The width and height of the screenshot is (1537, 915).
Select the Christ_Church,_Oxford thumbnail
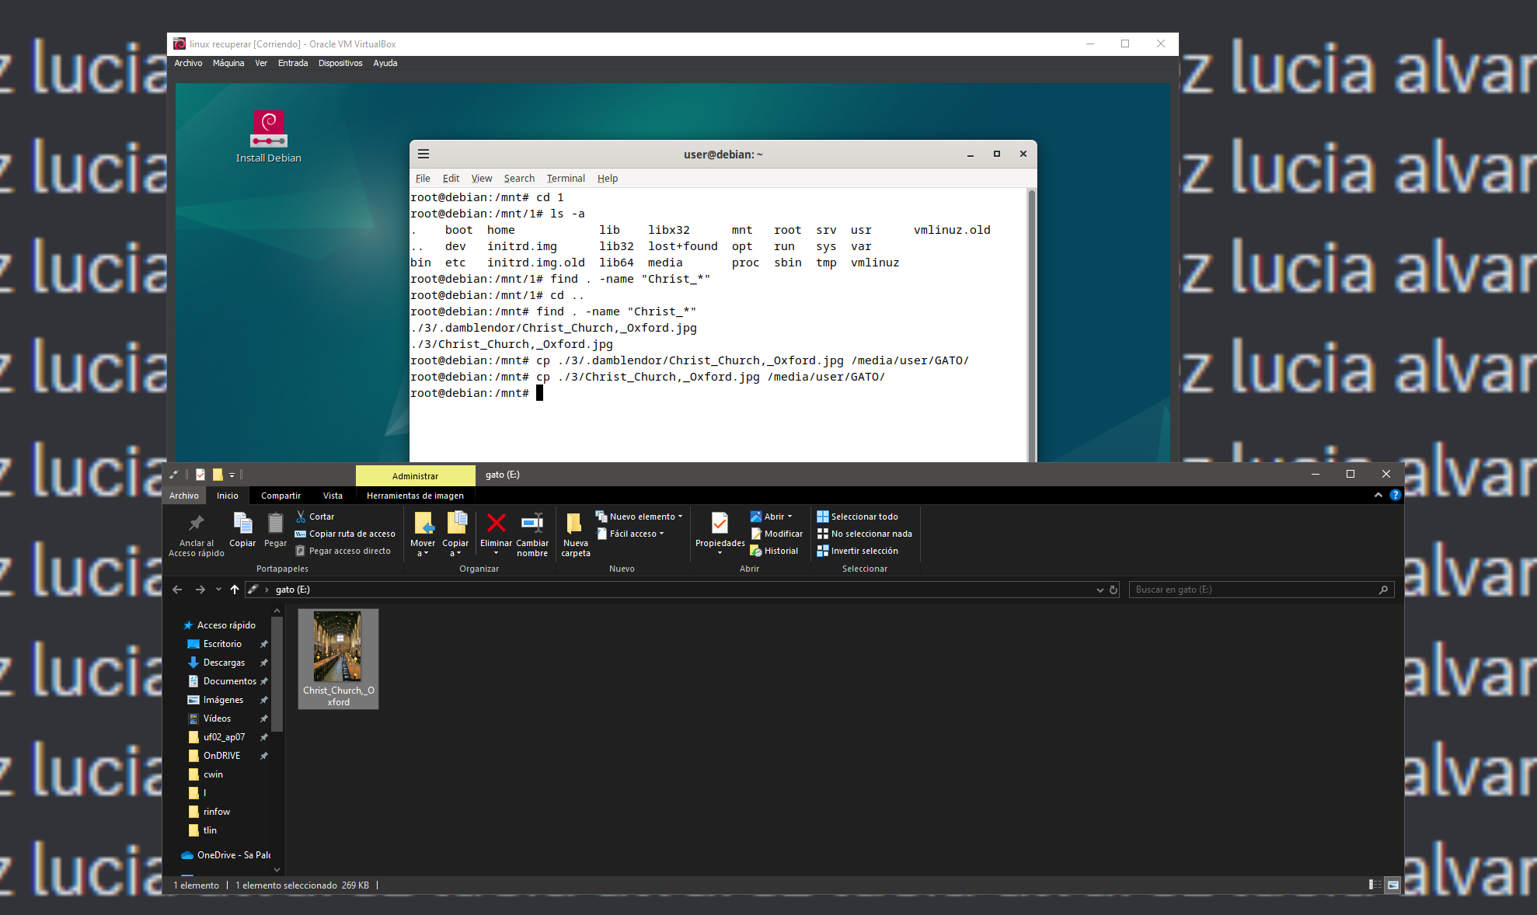tap(338, 645)
